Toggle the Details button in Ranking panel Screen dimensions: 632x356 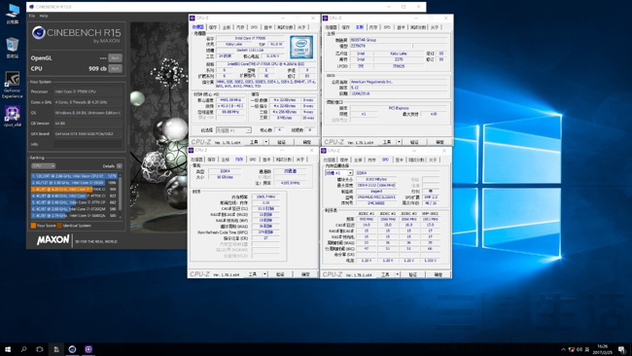pos(120,166)
